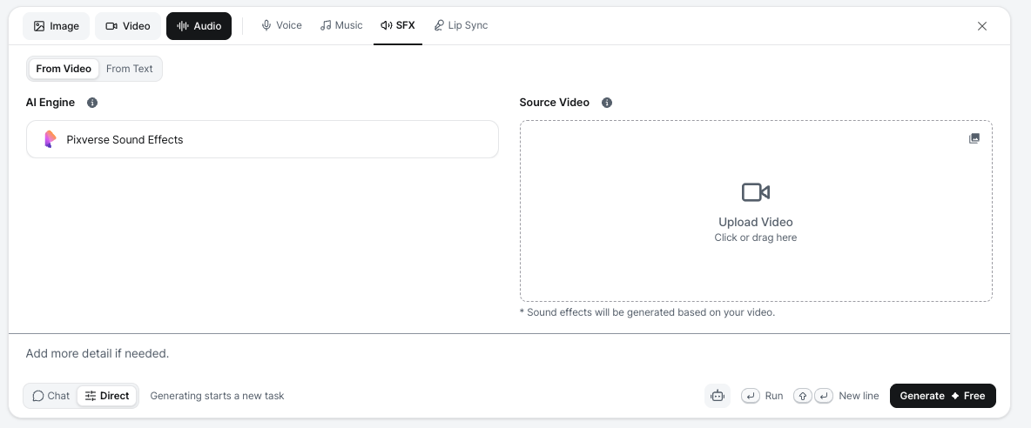Click the robot assistant icon
The image size is (1031, 428).
pos(718,396)
